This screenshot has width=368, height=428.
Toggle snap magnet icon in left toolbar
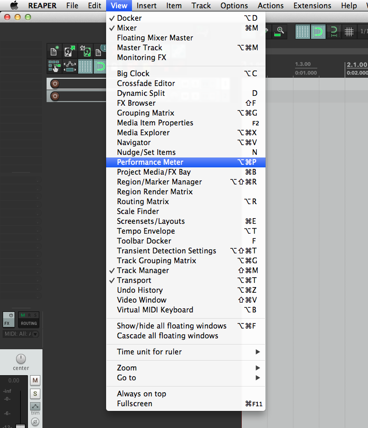pos(100,66)
